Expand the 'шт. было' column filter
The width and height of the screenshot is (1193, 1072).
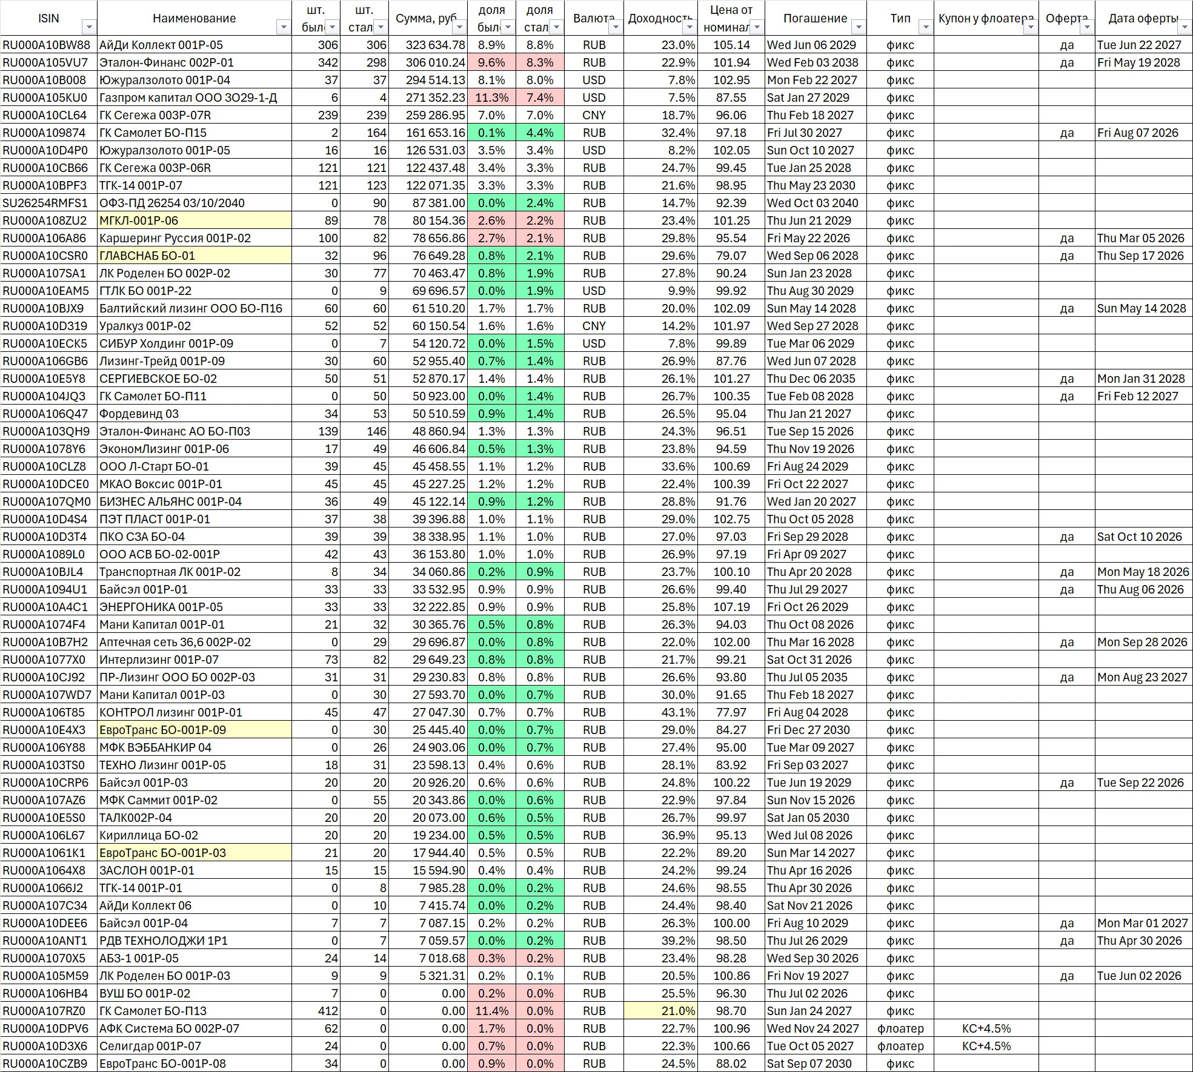332,27
